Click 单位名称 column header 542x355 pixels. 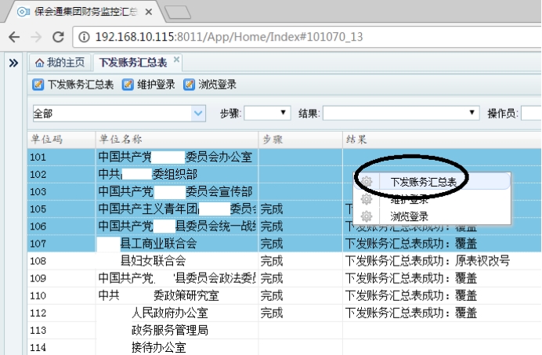point(177,139)
